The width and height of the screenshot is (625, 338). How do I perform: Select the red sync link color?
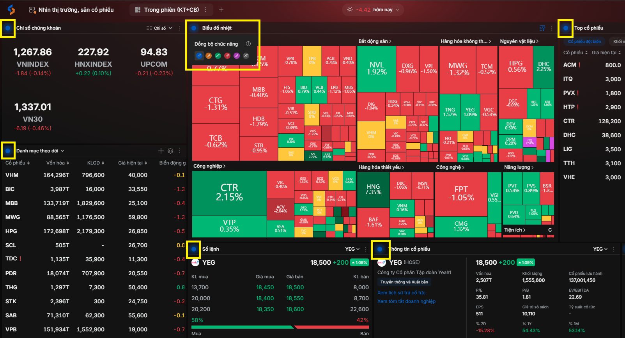click(x=227, y=56)
